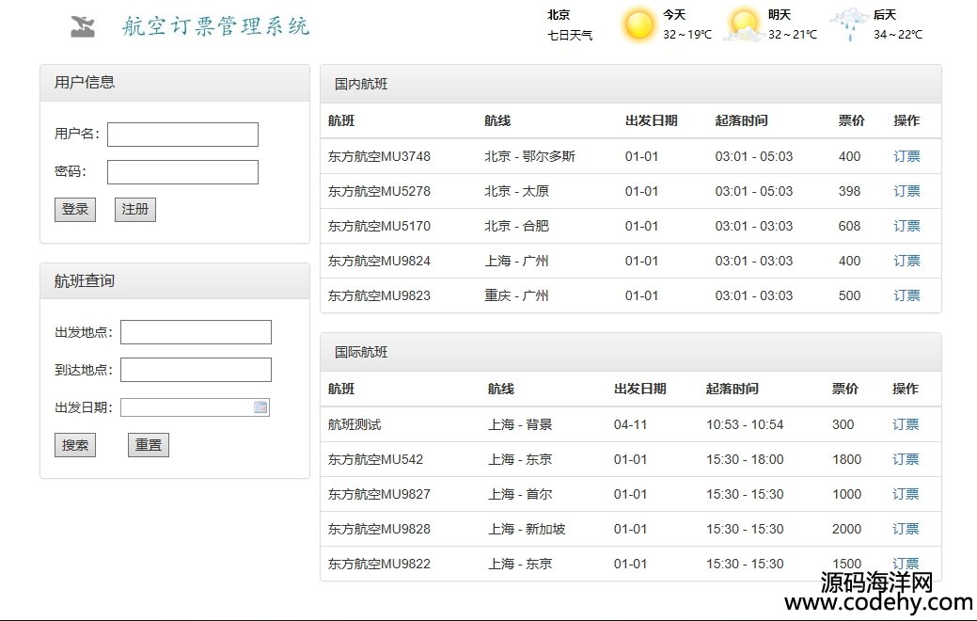The image size is (977, 621).
Task: Select the 东方航空MU3748 flight name cell
Action: [x=379, y=156]
